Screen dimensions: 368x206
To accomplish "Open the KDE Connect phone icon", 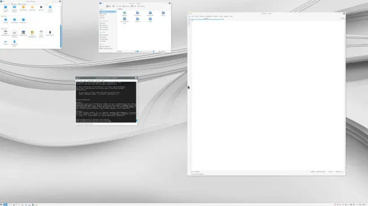I will pos(50,33).
